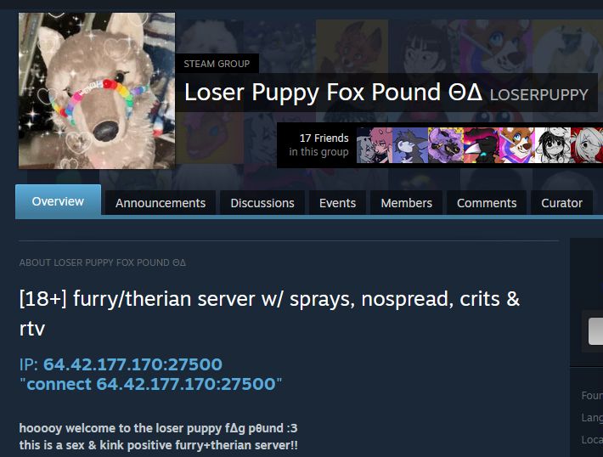This screenshot has width=603, height=457.
Task: Select the blue and grey wolf friend avatar
Action: click(410, 145)
